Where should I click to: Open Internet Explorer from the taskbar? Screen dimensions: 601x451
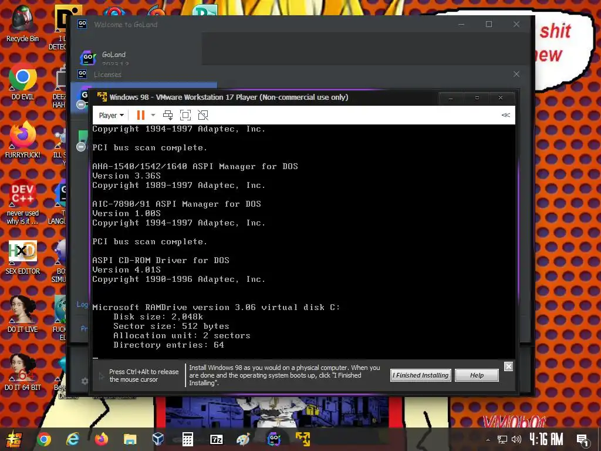point(72,439)
